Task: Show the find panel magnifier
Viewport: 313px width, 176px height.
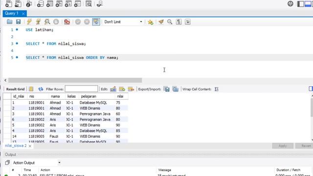Action: pos(170,22)
